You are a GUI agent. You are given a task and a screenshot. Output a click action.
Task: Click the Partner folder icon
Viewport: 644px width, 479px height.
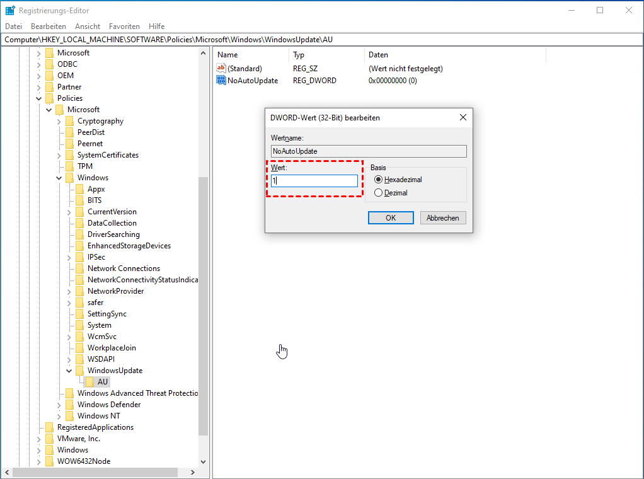[49, 87]
